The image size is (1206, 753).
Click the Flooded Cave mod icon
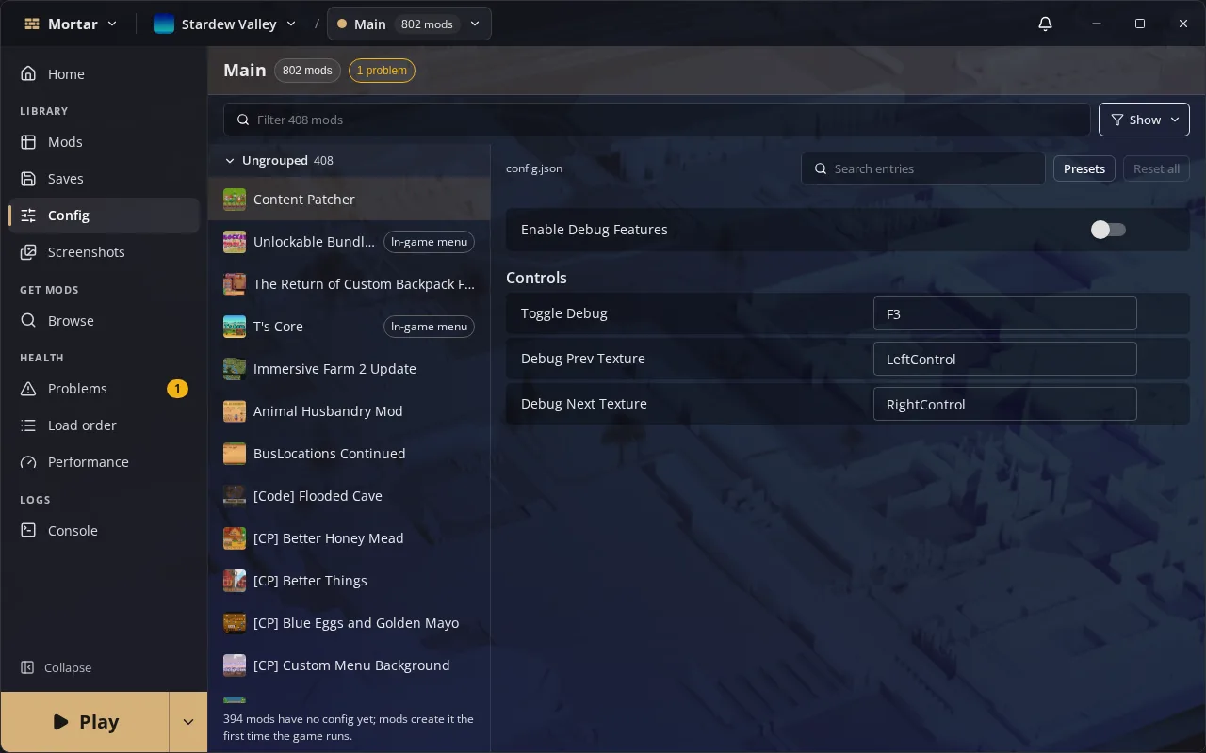[x=235, y=496]
